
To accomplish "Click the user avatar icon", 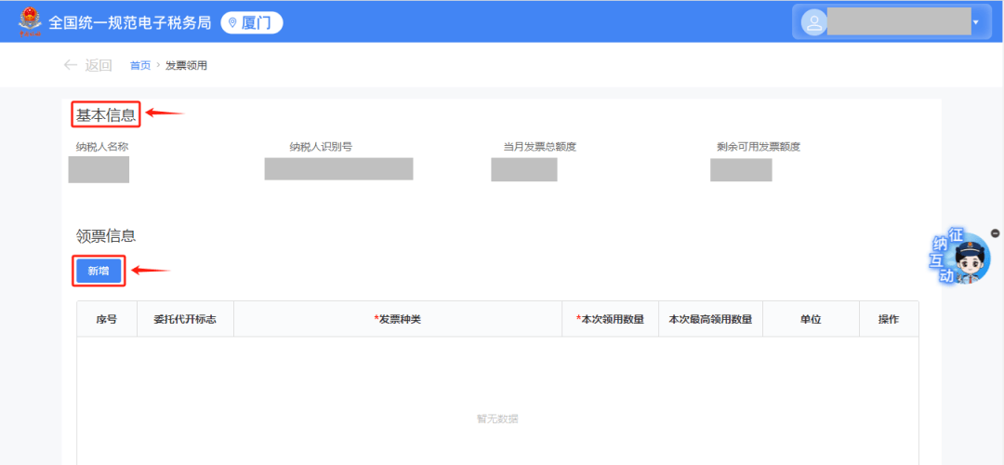I will [x=813, y=23].
